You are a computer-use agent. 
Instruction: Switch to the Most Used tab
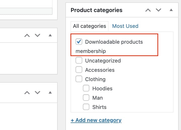click(125, 26)
